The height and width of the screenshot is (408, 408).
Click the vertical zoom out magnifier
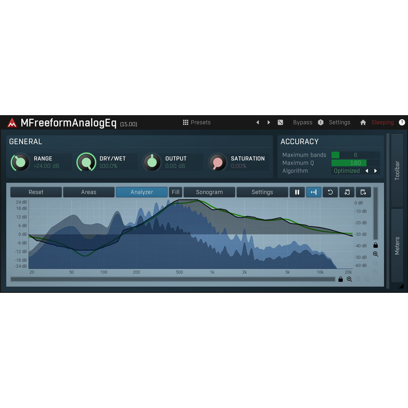(375, 263)
